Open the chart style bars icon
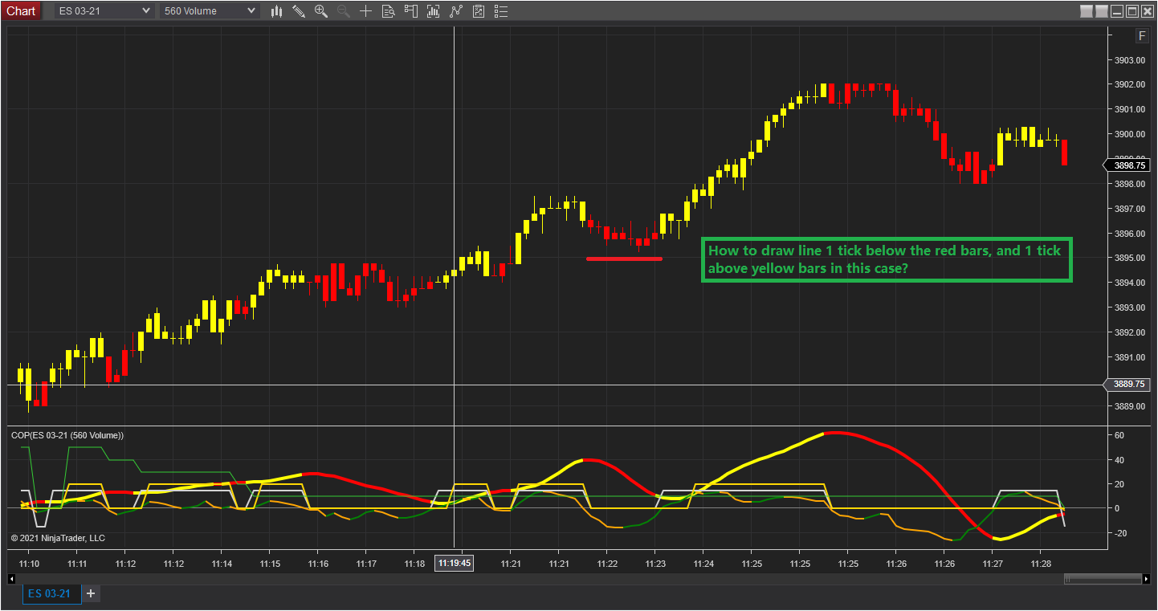 pos(277,11)
